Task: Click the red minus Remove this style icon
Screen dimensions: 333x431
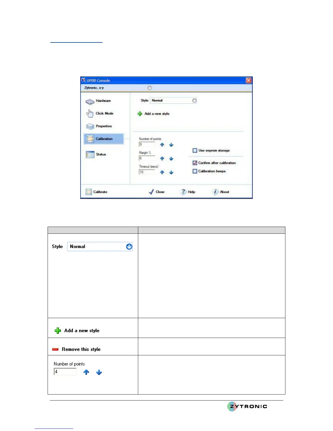Action: coord(55,349)
